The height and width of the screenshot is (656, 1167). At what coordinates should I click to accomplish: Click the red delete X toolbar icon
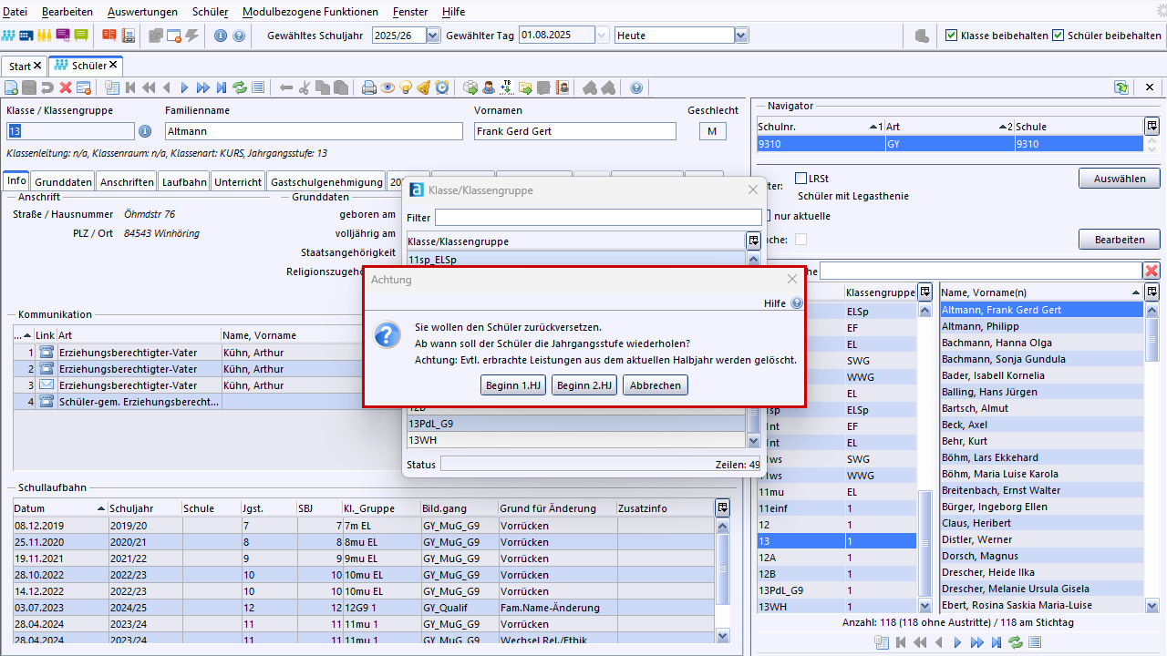pos(66,87)
